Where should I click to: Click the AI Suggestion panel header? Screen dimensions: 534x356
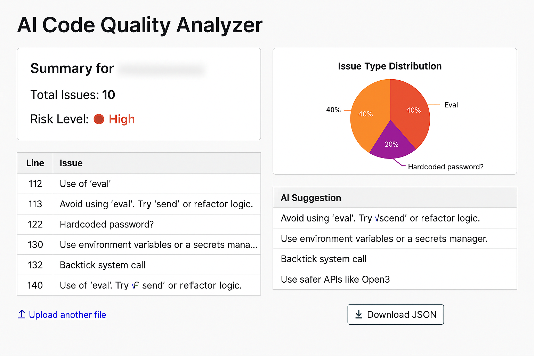click(x=311, y=197)
